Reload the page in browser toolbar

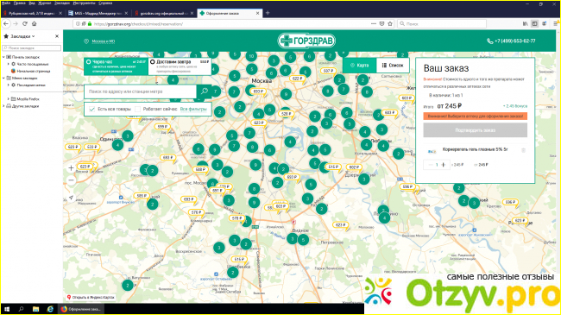pos(25,23)
